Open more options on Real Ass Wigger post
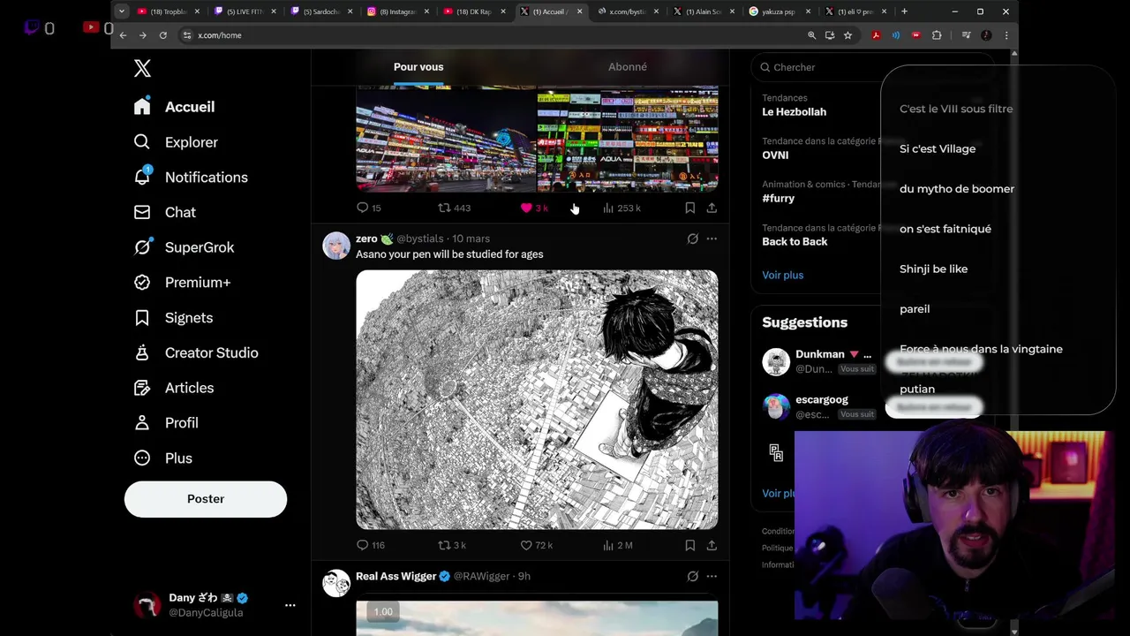The width and height of the screenshot is (1130, 636). point(712,576)
